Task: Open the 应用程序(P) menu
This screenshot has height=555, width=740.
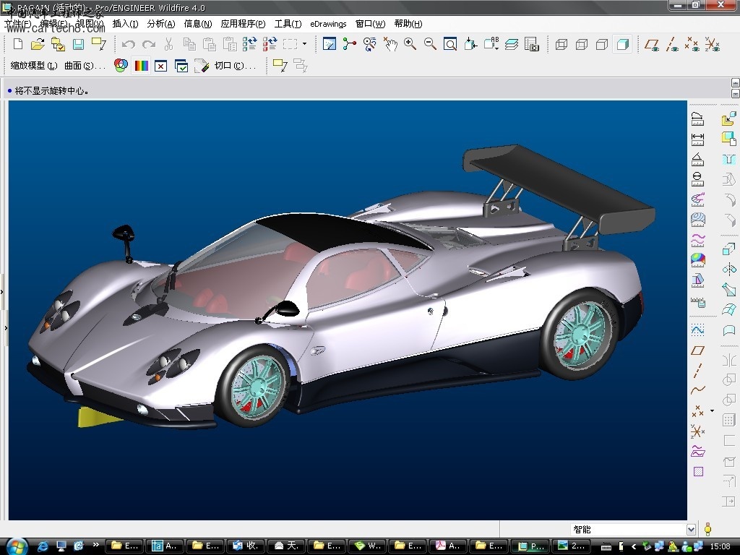Action: 243,24
